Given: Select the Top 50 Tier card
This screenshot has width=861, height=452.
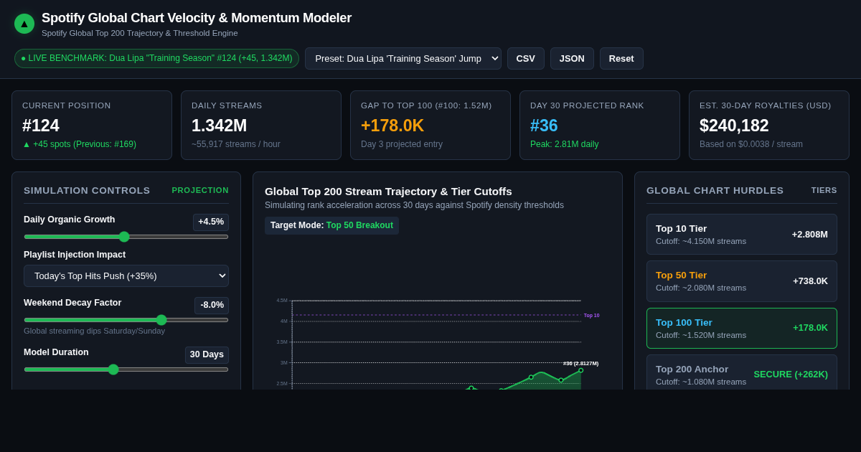Looking at the screenshot, I should (x=742, y=281).
